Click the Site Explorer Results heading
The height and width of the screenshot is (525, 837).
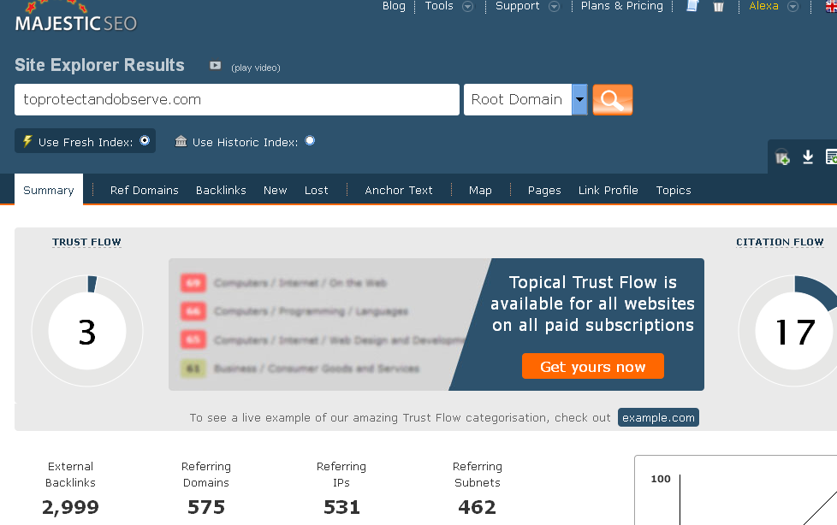(x=99, y=65)
